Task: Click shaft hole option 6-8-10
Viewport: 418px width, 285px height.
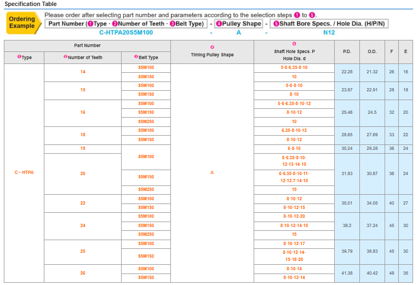Action: click(294, 148)
